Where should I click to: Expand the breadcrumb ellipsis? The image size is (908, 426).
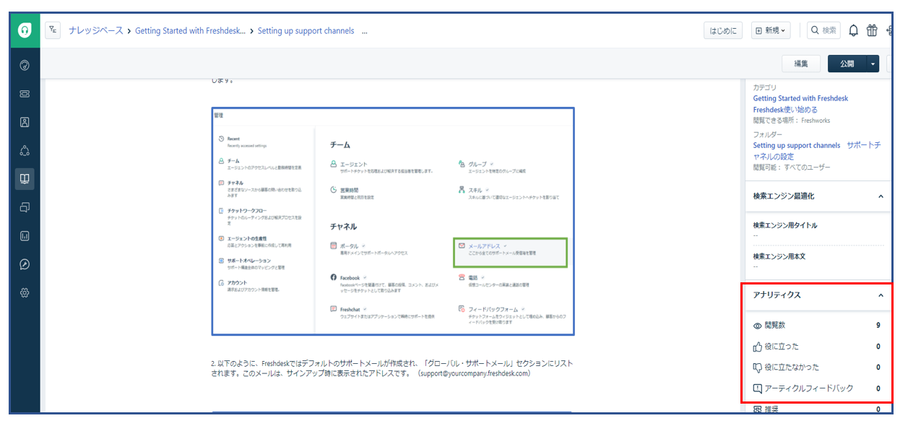[x=365, y=31]
